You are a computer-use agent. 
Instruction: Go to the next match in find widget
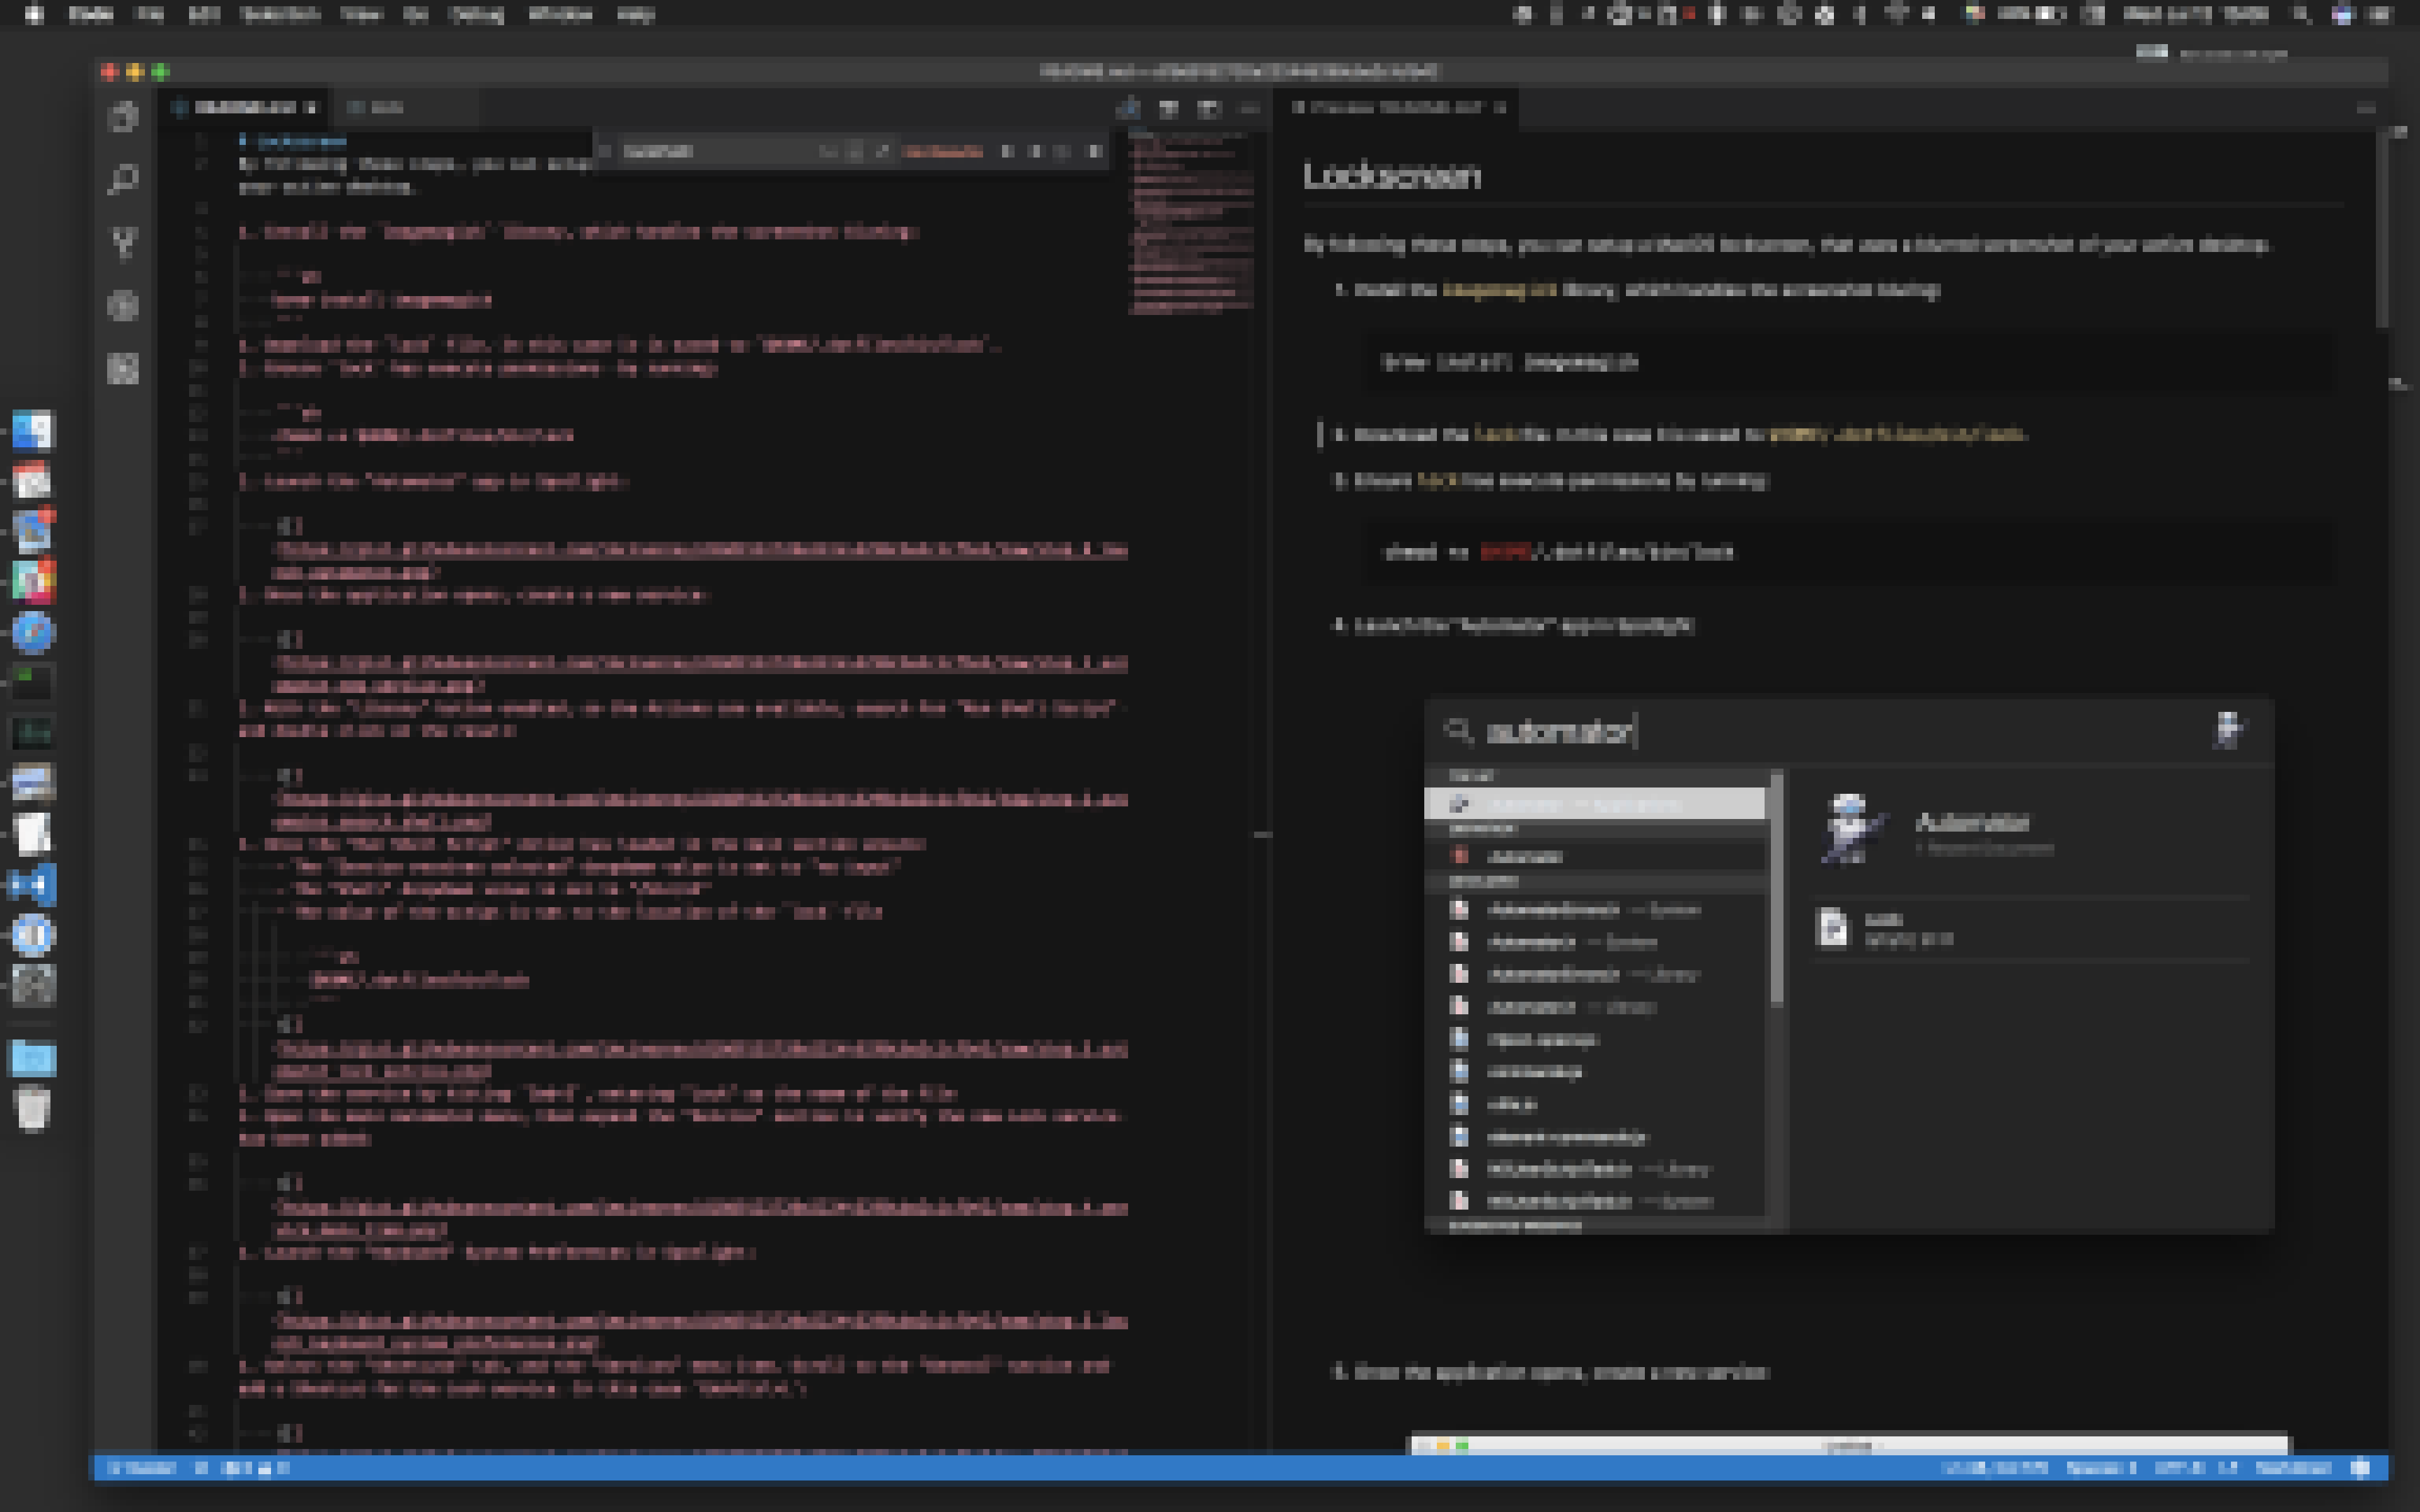tap(1035, 152)
